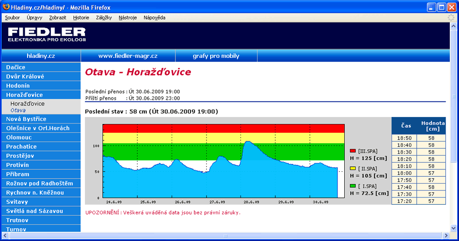Open Olešnice v Orl.Horách station
This screenshot has width=459, height=241.
[x=41, y=128]
